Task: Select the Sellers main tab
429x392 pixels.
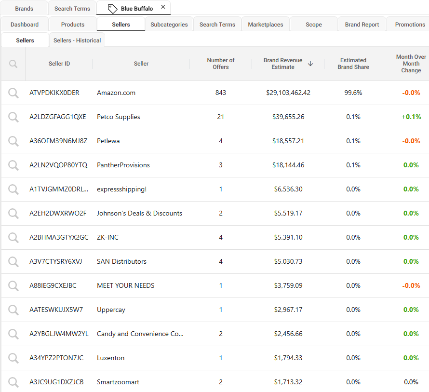Action: click(x=121, y=25)
